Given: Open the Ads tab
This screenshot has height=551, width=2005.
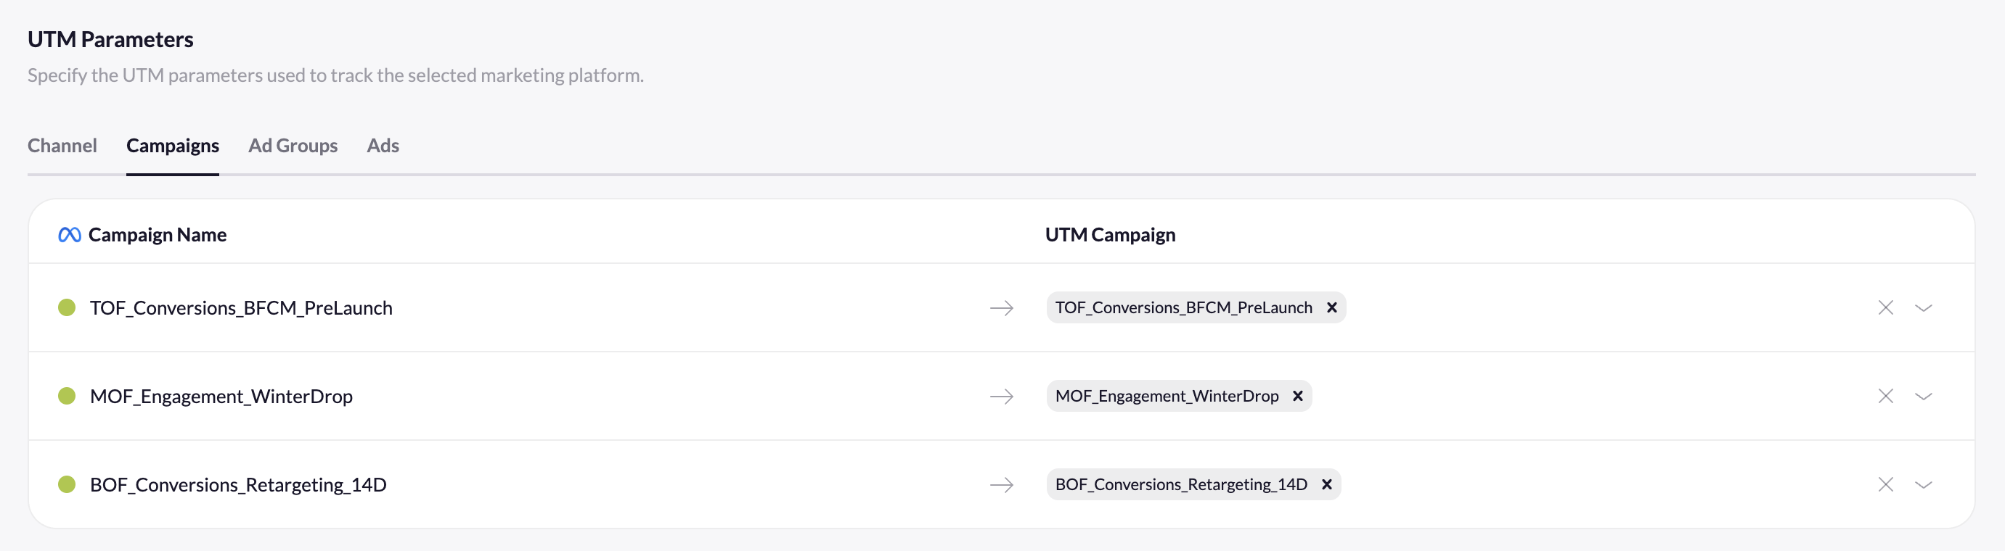Looking at the screenshot, I should pyautogui.click(x=382, y=145).
